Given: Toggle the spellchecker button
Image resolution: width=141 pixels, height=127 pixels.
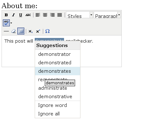Looking at the screenshot, I should [6, 23].
